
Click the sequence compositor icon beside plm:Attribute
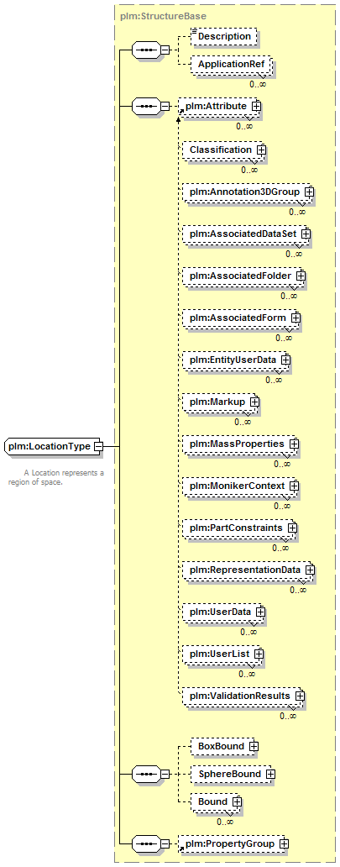[x=147, y=105]
